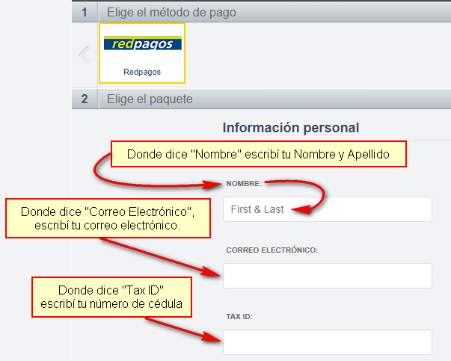The image size is (451, 361).
Task: Click the NOMBRE field label
Action: pos(243,183)
